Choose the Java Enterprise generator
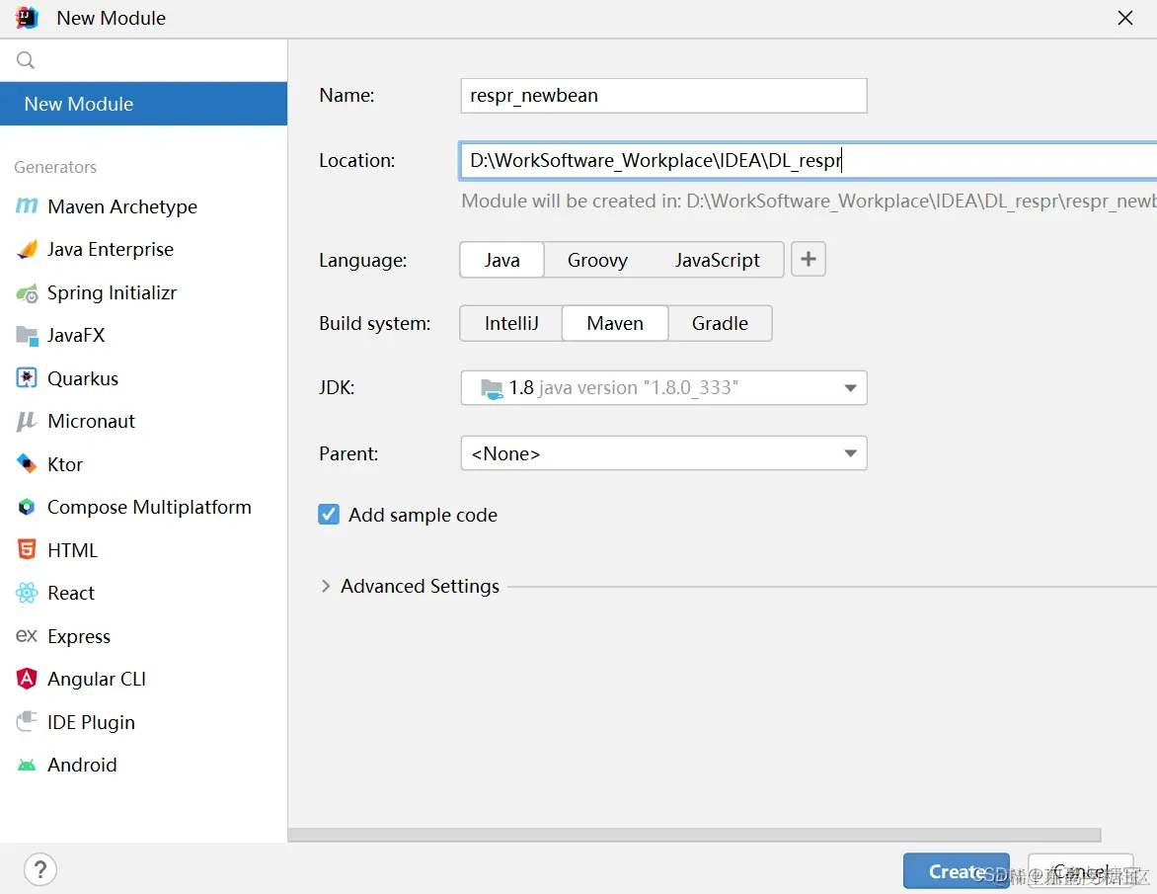This screenshot has height=894, width=1157. coord(110,250)
